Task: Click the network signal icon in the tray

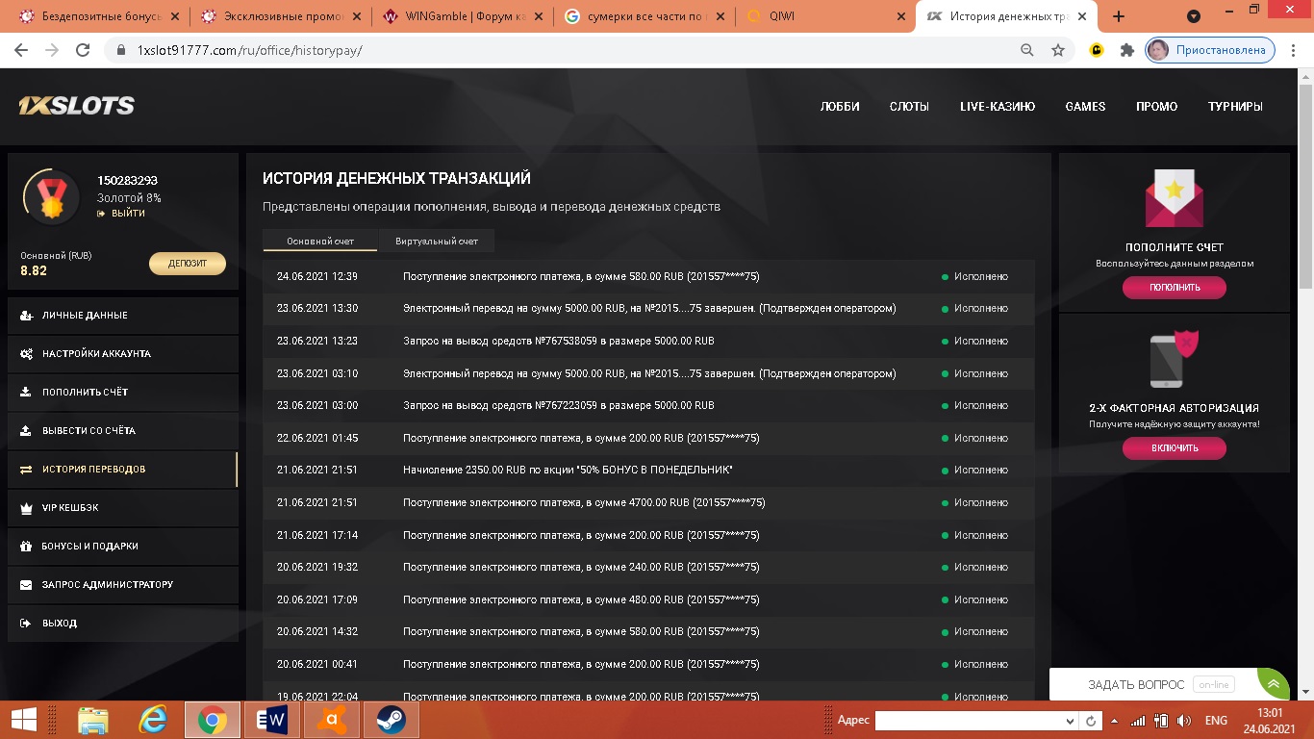Action: click(1138, 721)
